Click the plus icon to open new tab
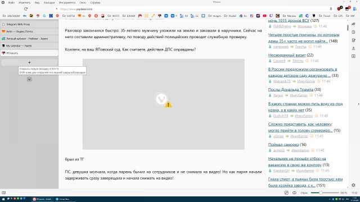The image size is (360, 202). tap(29, 62)
